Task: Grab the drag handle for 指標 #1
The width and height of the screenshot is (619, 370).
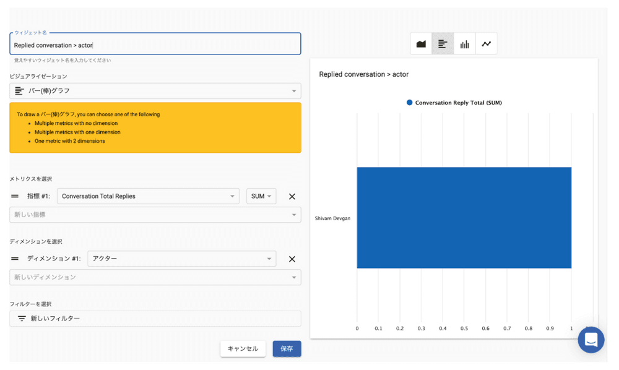Action: coord(15,197)
